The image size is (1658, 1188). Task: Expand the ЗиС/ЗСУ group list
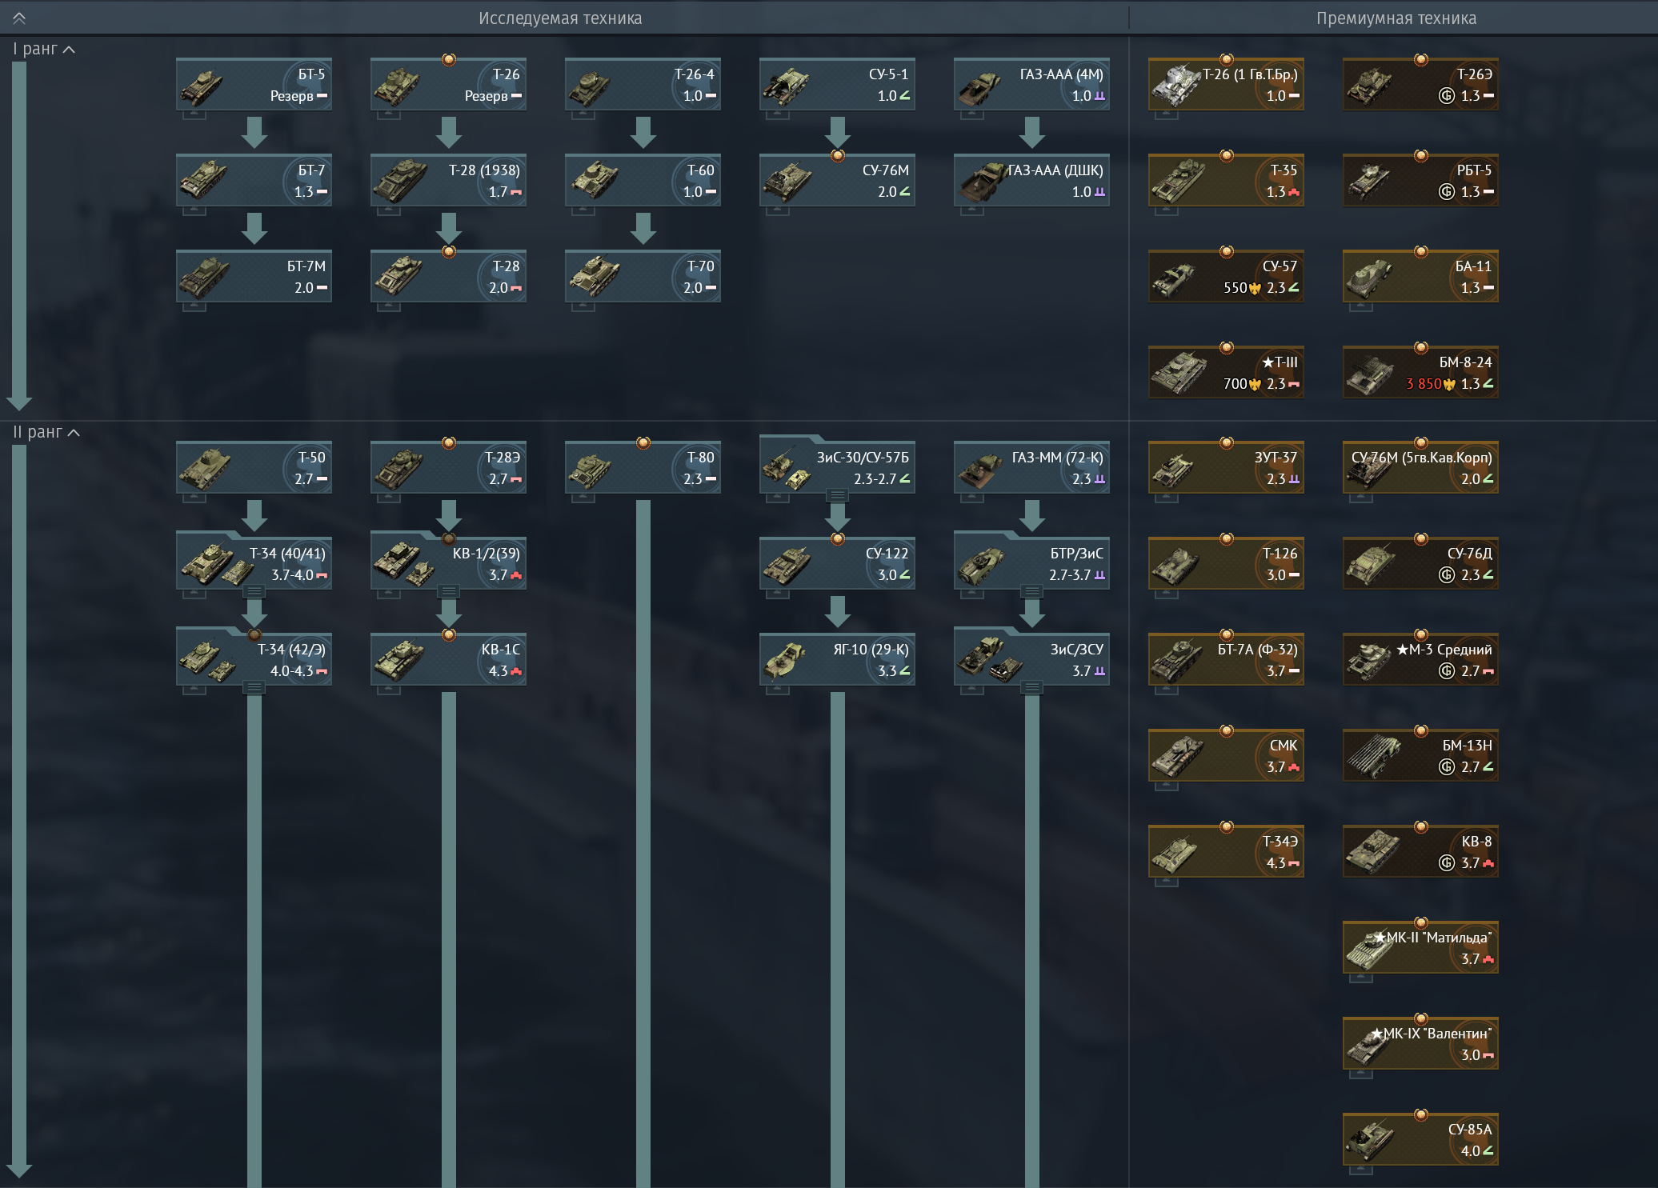click(x=1032, y=687)
